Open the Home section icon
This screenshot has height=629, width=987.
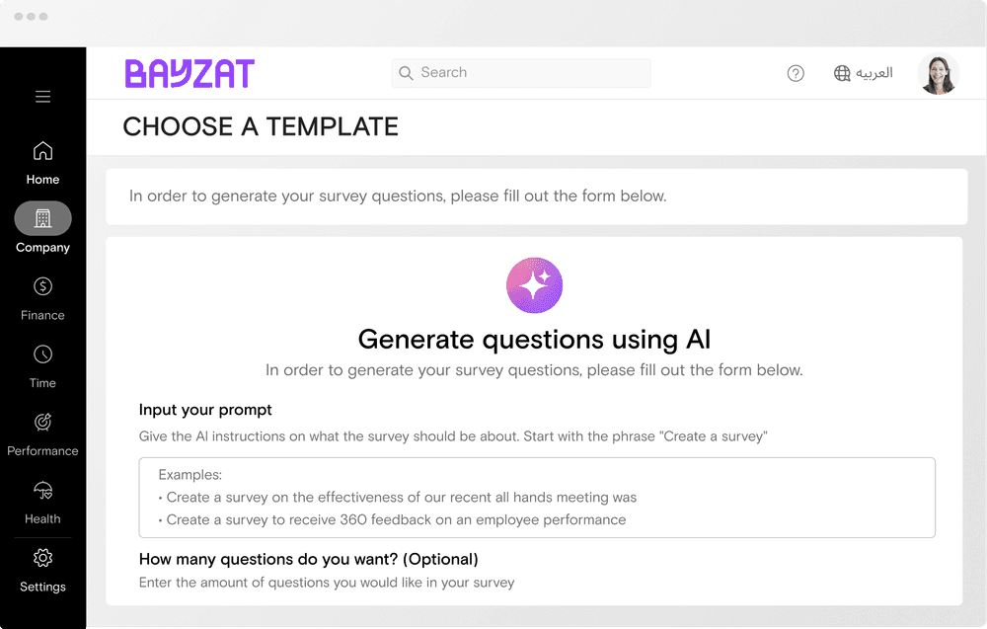[x=42, y=151]
